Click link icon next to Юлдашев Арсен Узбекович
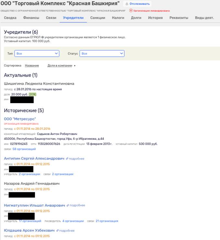The width and height of the screenshot is (220, 240). [x=58, y=231]
